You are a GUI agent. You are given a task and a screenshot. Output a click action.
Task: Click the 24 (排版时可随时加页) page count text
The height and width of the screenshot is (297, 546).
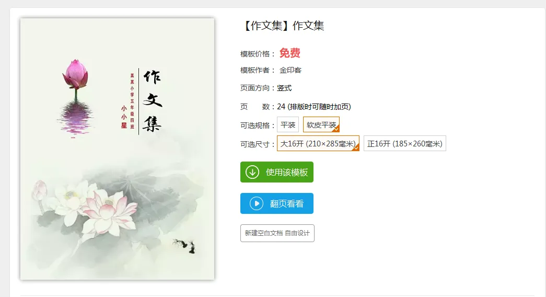tap(313, 107)
